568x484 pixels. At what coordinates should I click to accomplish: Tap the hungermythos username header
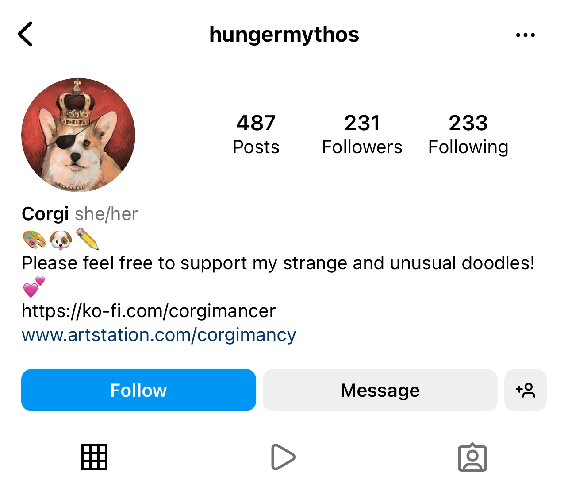284,35
